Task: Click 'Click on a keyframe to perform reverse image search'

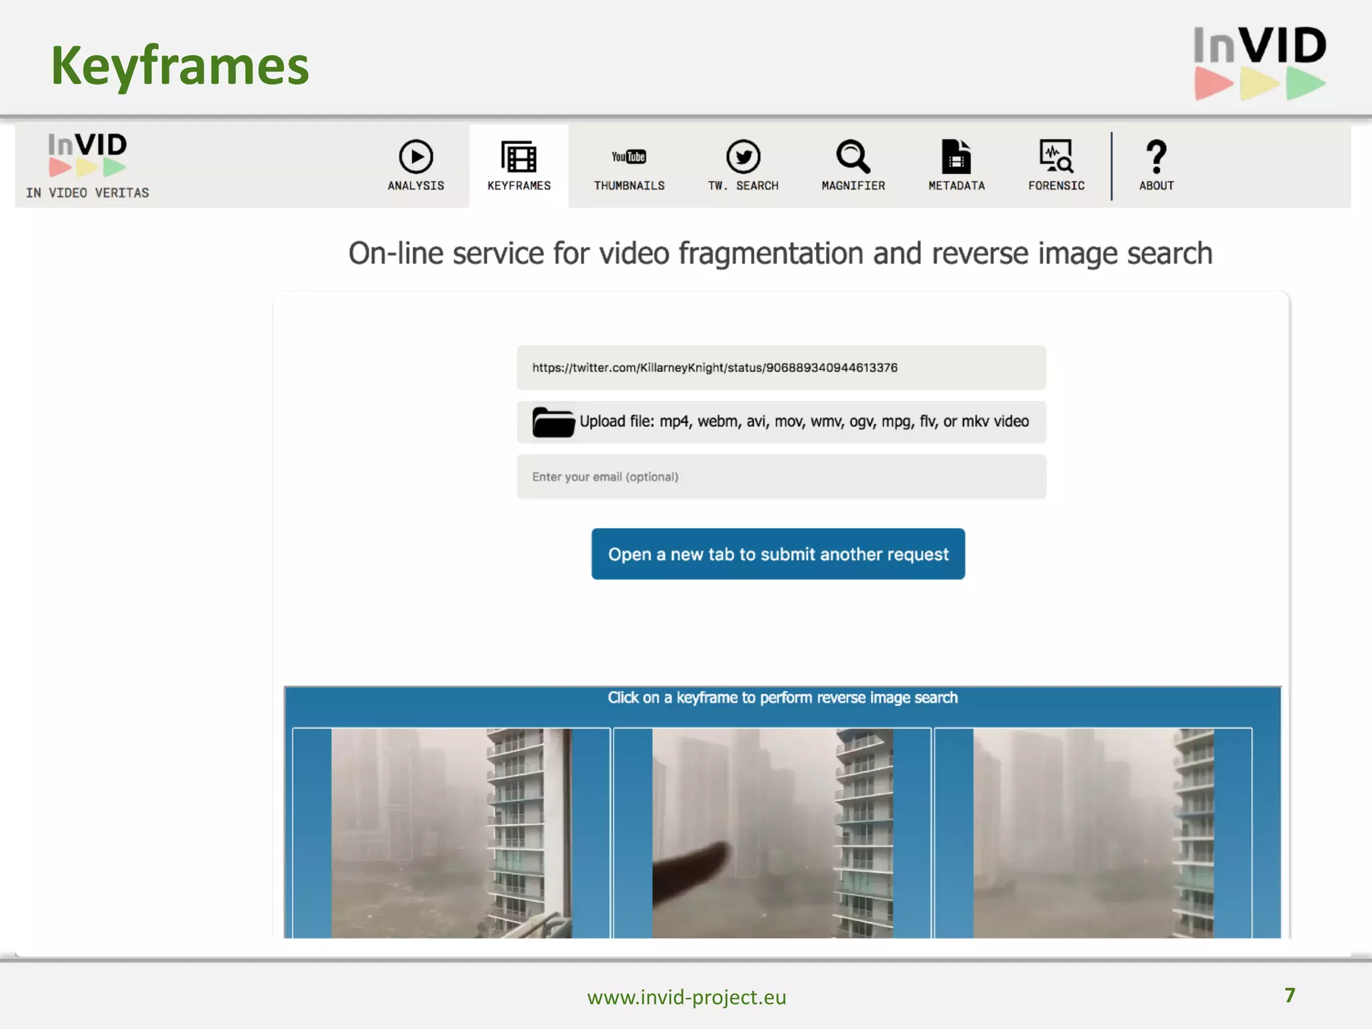Action: 782,697
